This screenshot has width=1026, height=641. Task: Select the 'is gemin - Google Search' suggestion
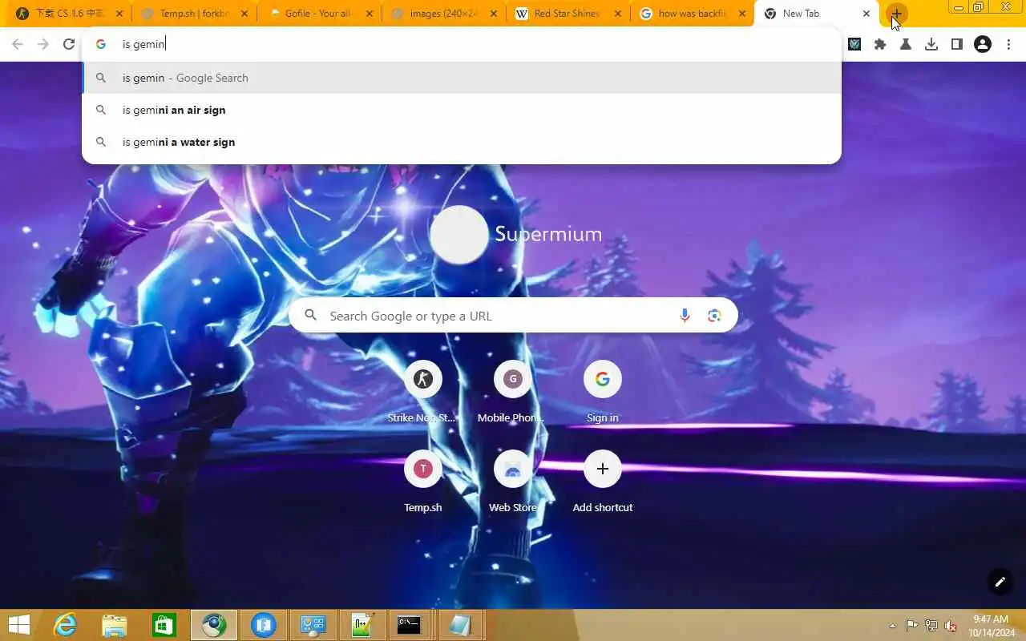click(x=462, y=78)
